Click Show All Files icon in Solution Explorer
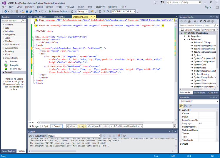The height and width of the screenshot is (158, 220). (212, 21)
